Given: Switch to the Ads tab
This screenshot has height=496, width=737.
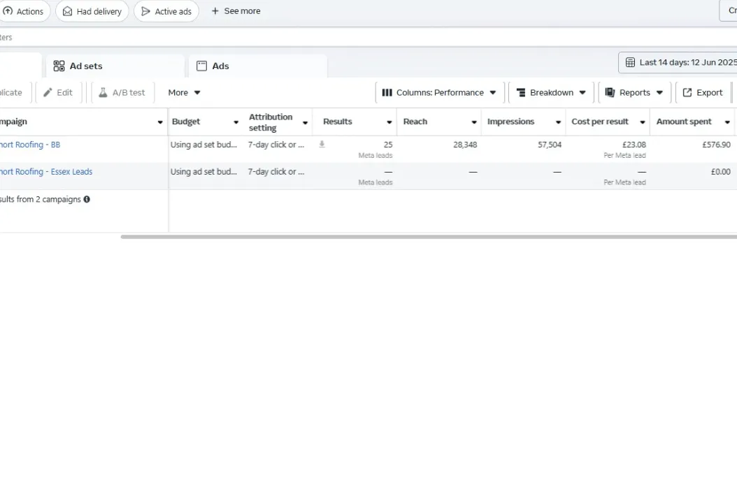Looking at the screenshot, I should (257, 66).
